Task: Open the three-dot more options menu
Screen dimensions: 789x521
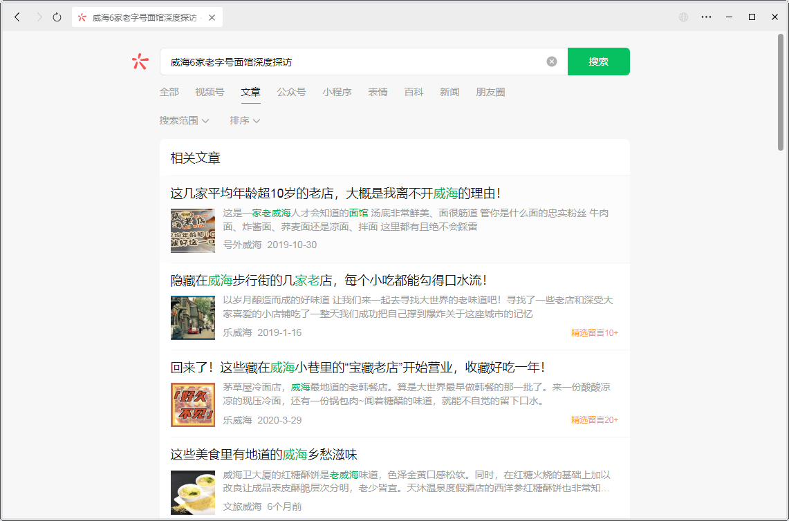Action: [x=707, y=17]
